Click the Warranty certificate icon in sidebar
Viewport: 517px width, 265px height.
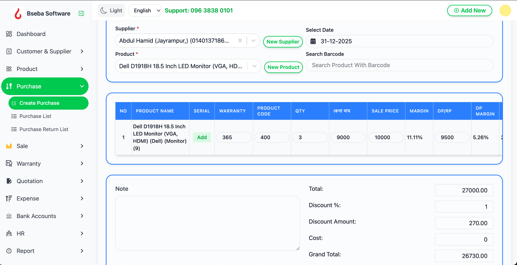click(9, 164)
